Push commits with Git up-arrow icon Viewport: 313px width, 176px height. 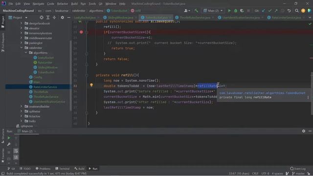(x=276, y=11)
